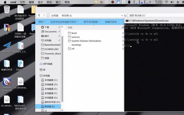Screen dimensions: 184x115
Task: Open the System Volume Information folder
Action: click(86, 41)
